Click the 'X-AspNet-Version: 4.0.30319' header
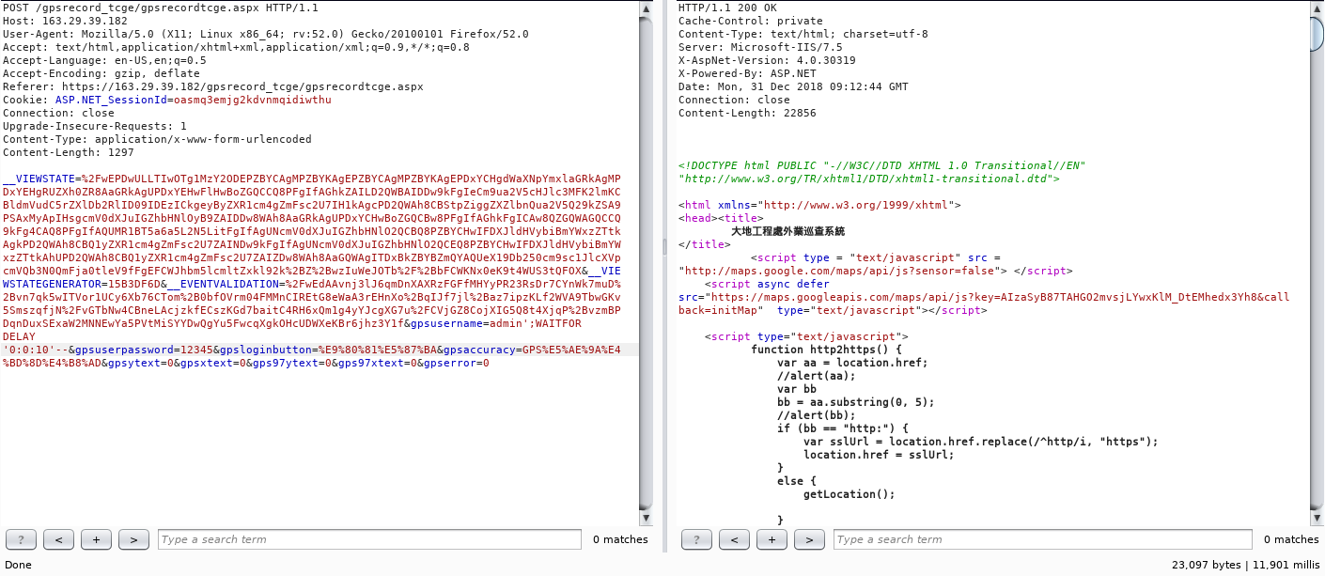Viewport: 1325px width, 576px height. tap(767, 60)
